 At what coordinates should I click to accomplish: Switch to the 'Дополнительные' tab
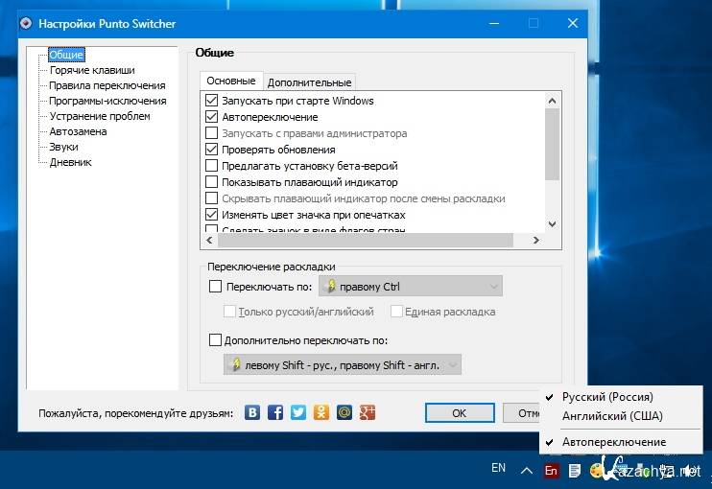pyautogui.click(x=309, y=82)
